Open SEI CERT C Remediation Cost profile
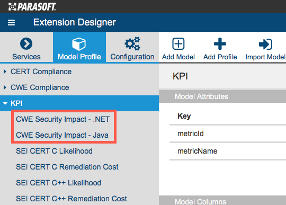Screen dimensions: 286x205 tap(67, 167)
